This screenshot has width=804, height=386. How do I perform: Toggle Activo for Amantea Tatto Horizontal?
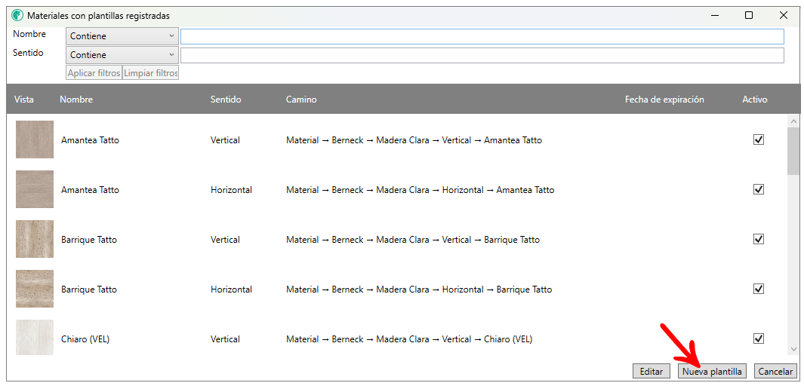759,189
